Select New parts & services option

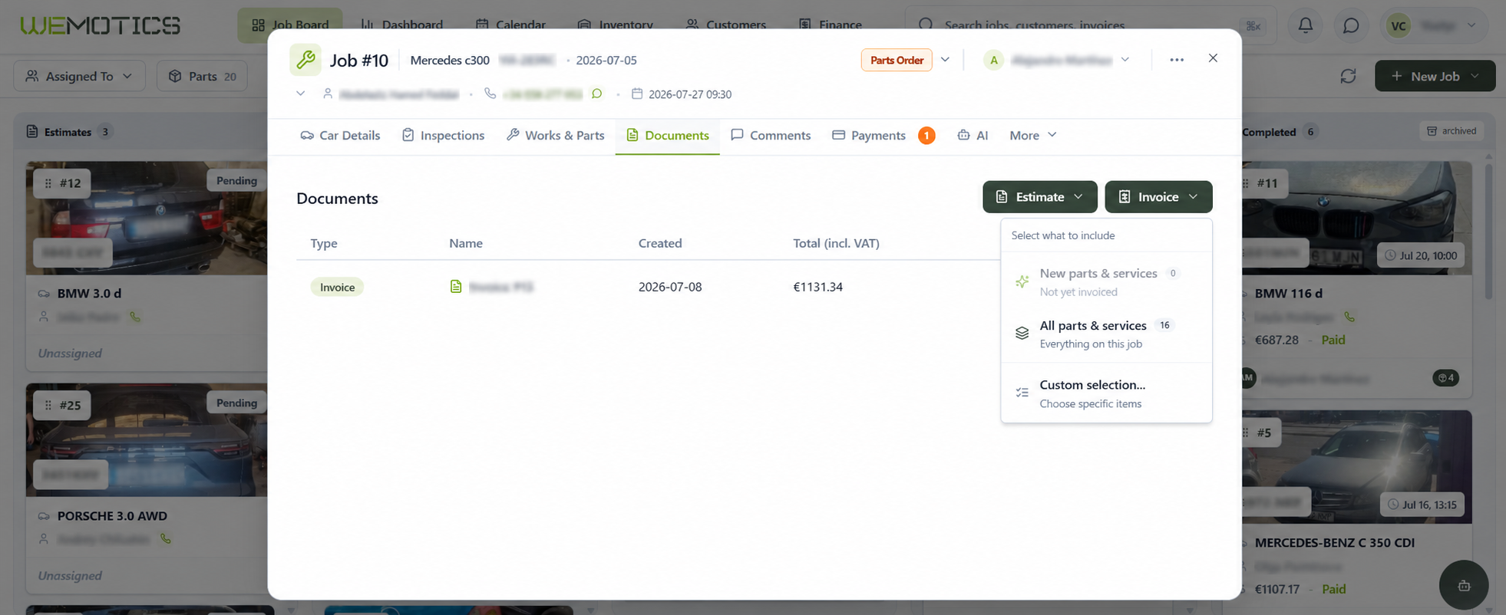[1106, 281]
